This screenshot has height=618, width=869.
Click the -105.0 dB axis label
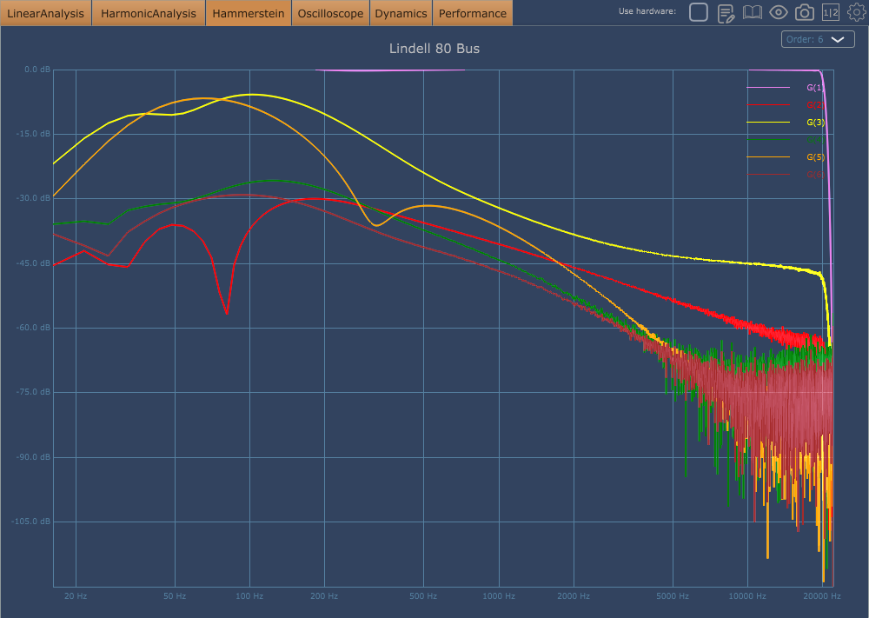tap(31, 522)
